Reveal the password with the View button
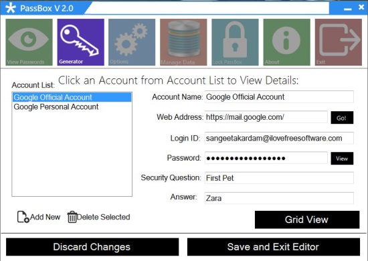This screenshot has width=368, height=261. [342, 159]
